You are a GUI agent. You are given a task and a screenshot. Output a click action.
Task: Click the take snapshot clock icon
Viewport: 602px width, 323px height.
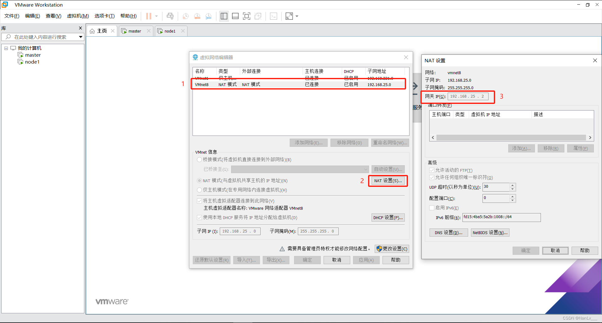(x=186, y=16)
